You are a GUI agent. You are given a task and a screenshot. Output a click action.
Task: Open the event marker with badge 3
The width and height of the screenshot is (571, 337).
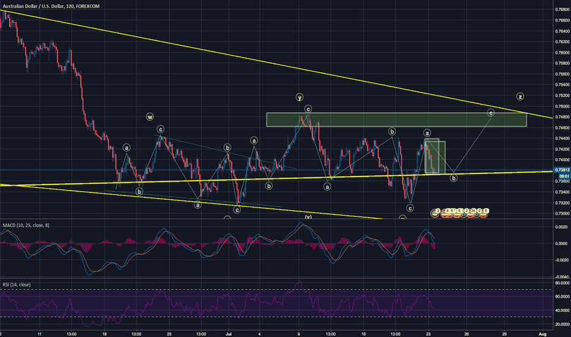coord(435,213)
